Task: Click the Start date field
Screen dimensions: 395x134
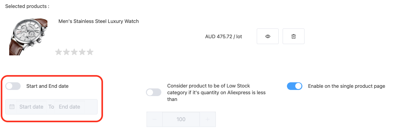Action: [31, 107]
